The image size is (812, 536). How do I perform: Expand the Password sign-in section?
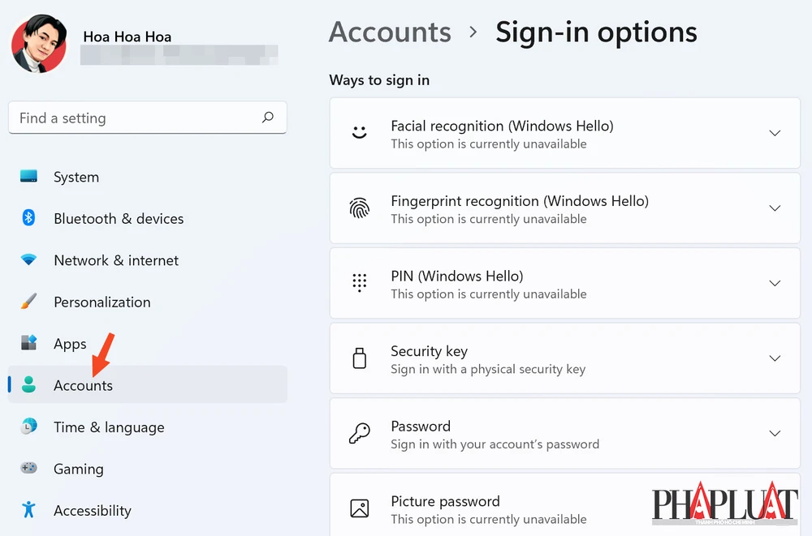pyautogui.click(x=774, y=433)
